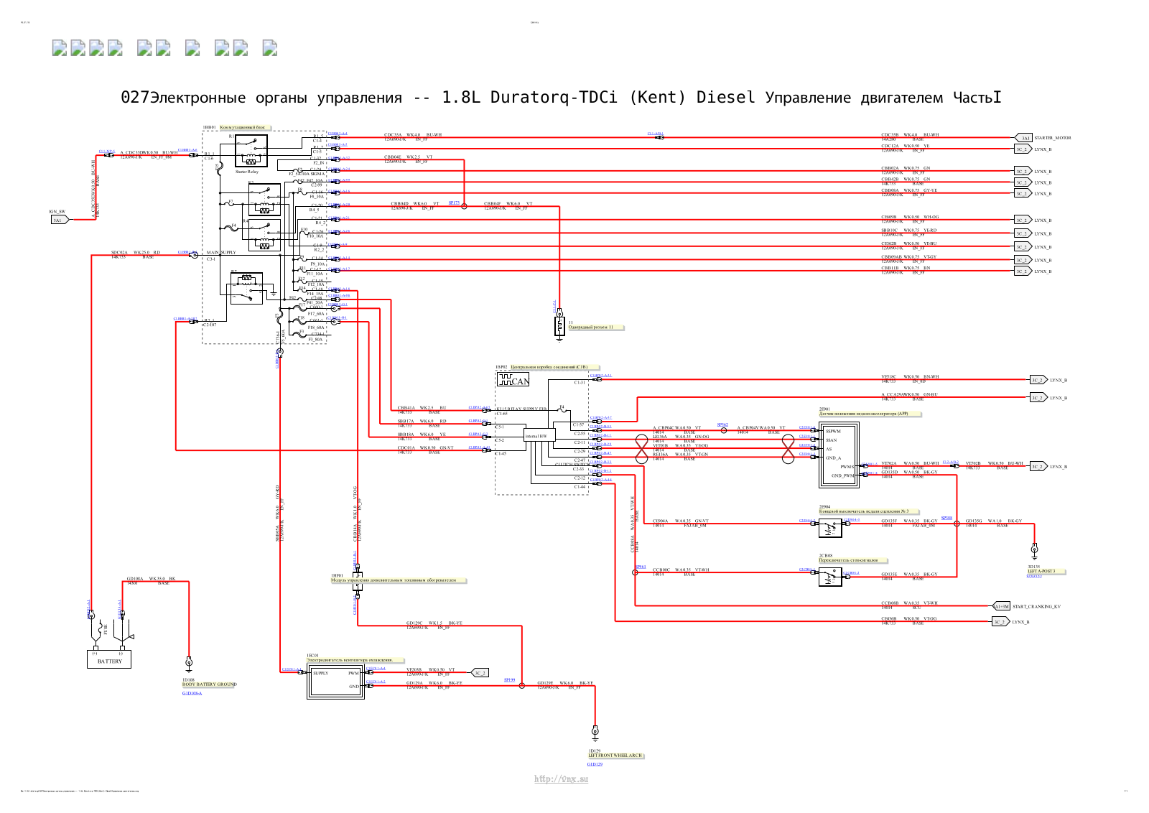
Task: Click the ground symbol above LEFT FRONT WHEEL ARCH
Action: point(595,733)
